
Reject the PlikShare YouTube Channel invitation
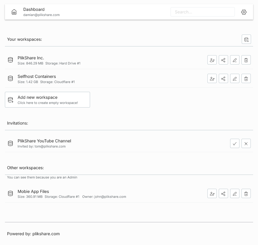[246, 143]
